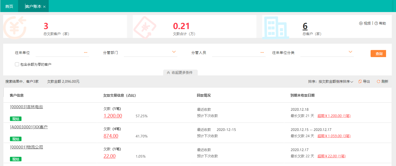Image resolution: width=396 pixels, height=166 pixels.
Task: Close the 客户账本 tab
Action: coord(44,7)
